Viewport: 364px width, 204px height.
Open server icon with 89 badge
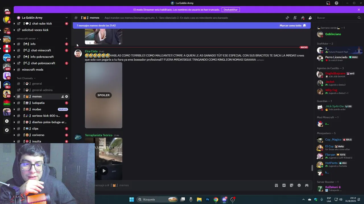7,93
